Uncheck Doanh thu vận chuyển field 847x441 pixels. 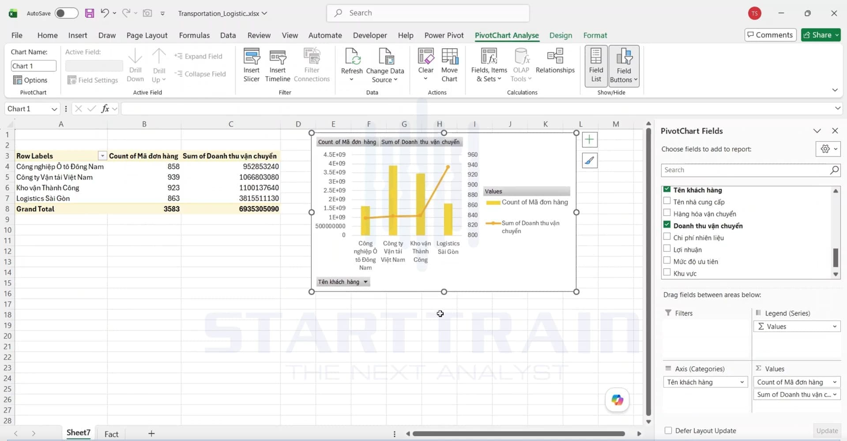point(667,225)
